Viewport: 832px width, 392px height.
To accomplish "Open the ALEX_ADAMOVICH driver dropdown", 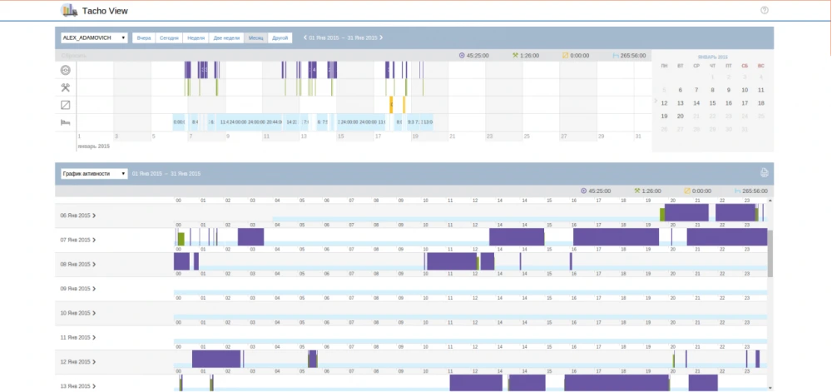I will 93,37.
